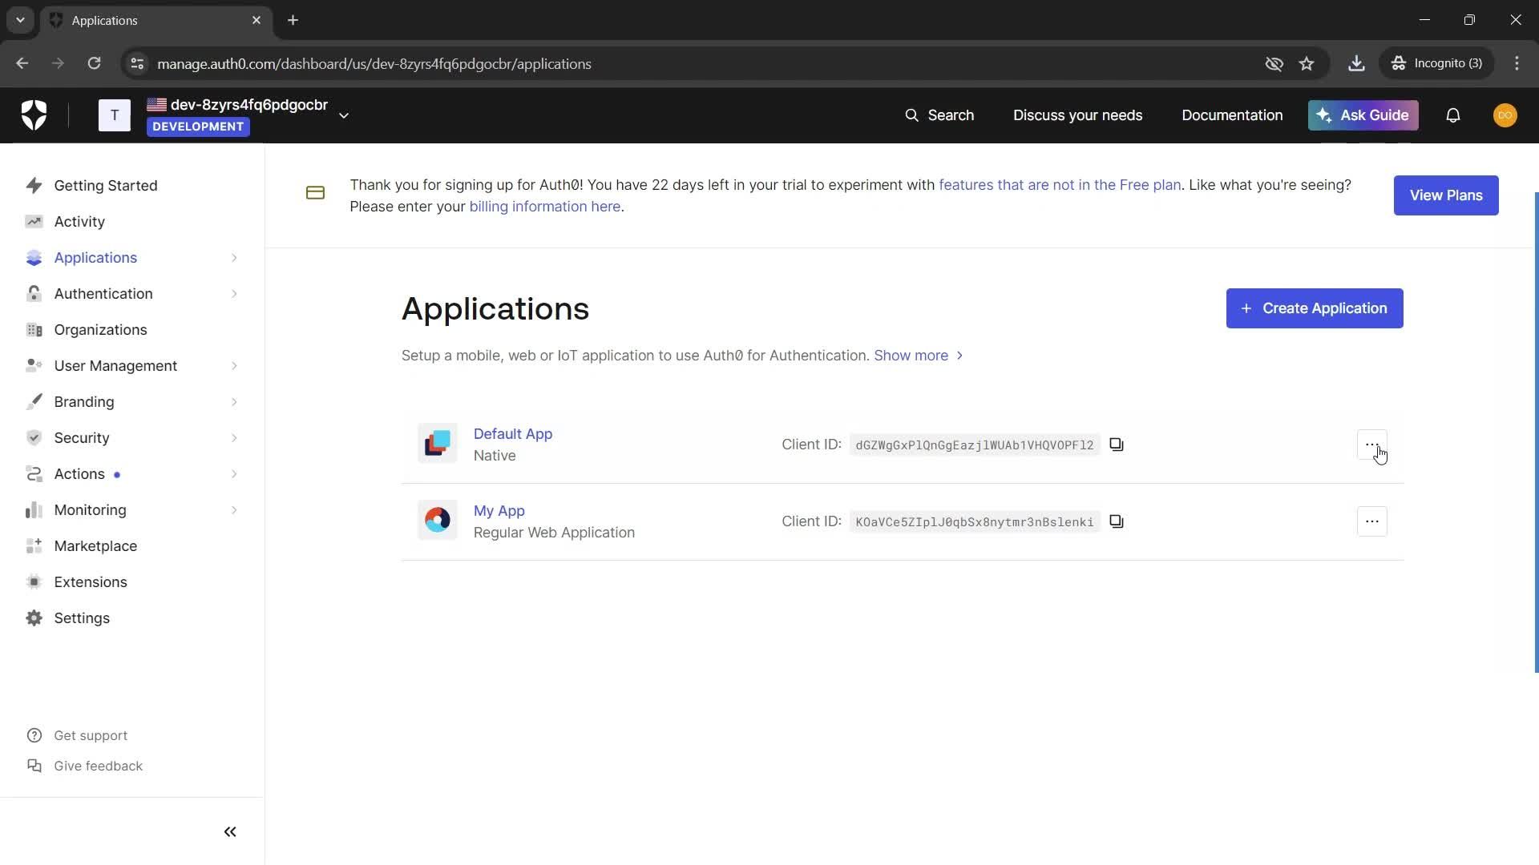Select Applications in the sidebar
Screen dimensions: 1539x865
point(95,258)
